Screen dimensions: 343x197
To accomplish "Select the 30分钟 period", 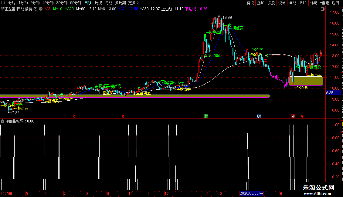I will tap(62, 3).
